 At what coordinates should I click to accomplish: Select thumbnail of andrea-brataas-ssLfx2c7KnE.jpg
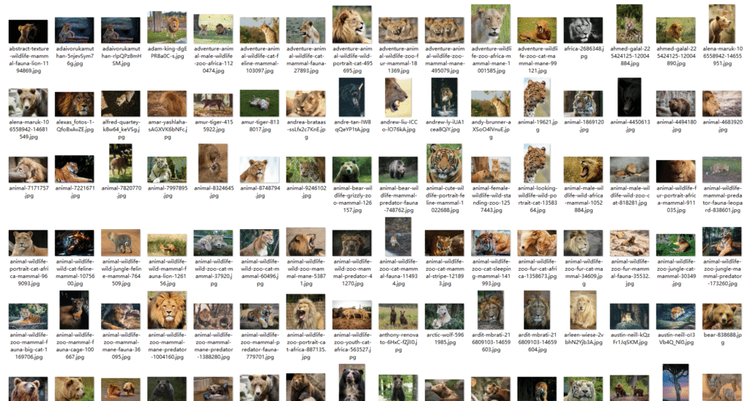(x=306, y=104)
